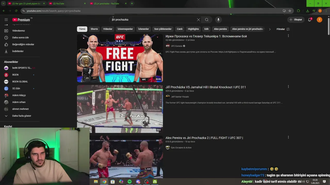The height and width of the screenshot is (185, 330).
Task: Select the Tümü filter chip
Action: click(82, 29)
